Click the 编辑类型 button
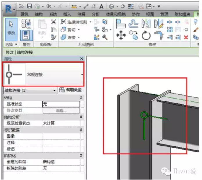This screenshot has height=180, width=202. pos(70,90)
